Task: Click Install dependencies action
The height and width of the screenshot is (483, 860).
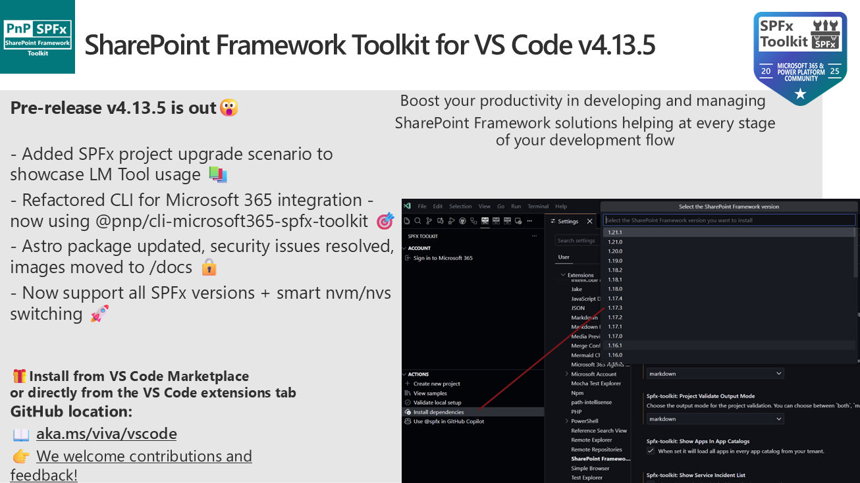Action: (438, 412)
